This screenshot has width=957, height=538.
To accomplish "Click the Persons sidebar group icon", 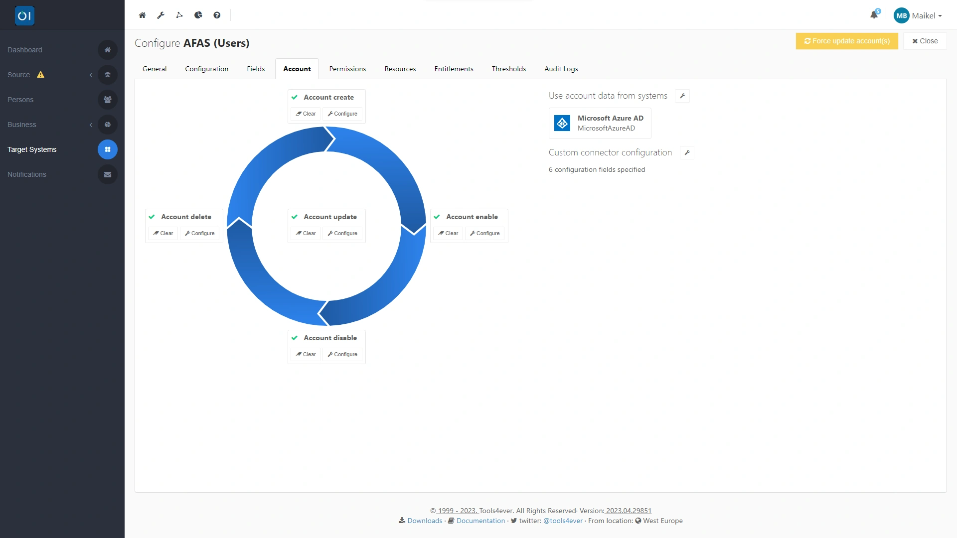I will click(107, 100).
